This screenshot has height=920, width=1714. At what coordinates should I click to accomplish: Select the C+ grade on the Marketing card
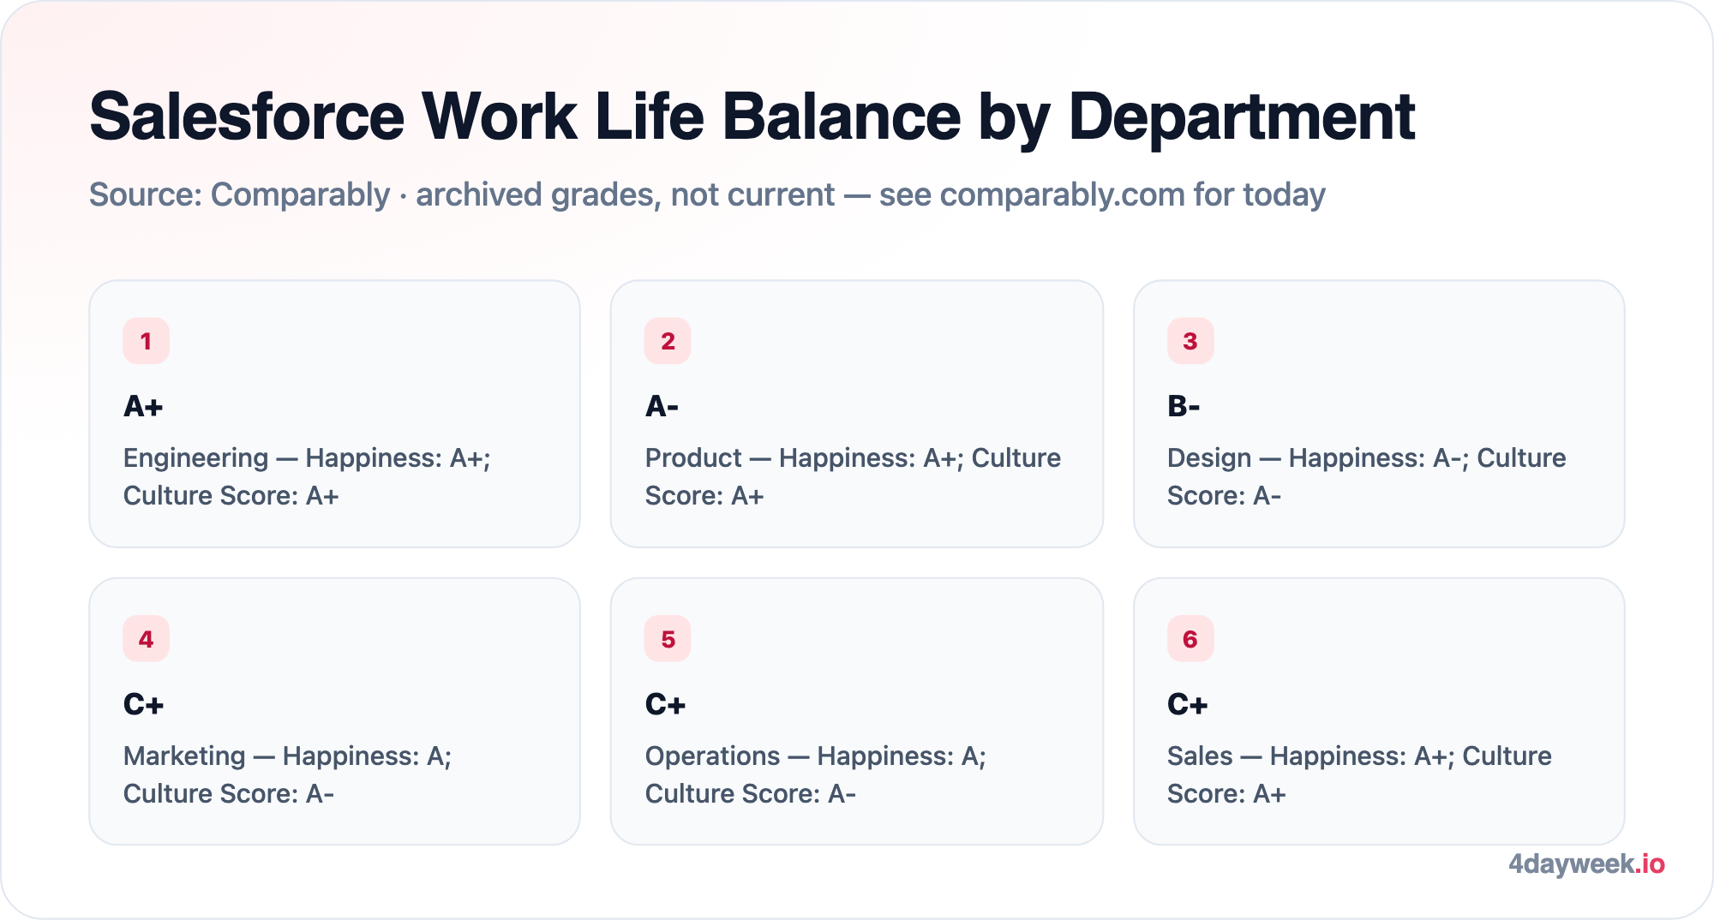tap(143, 704)
